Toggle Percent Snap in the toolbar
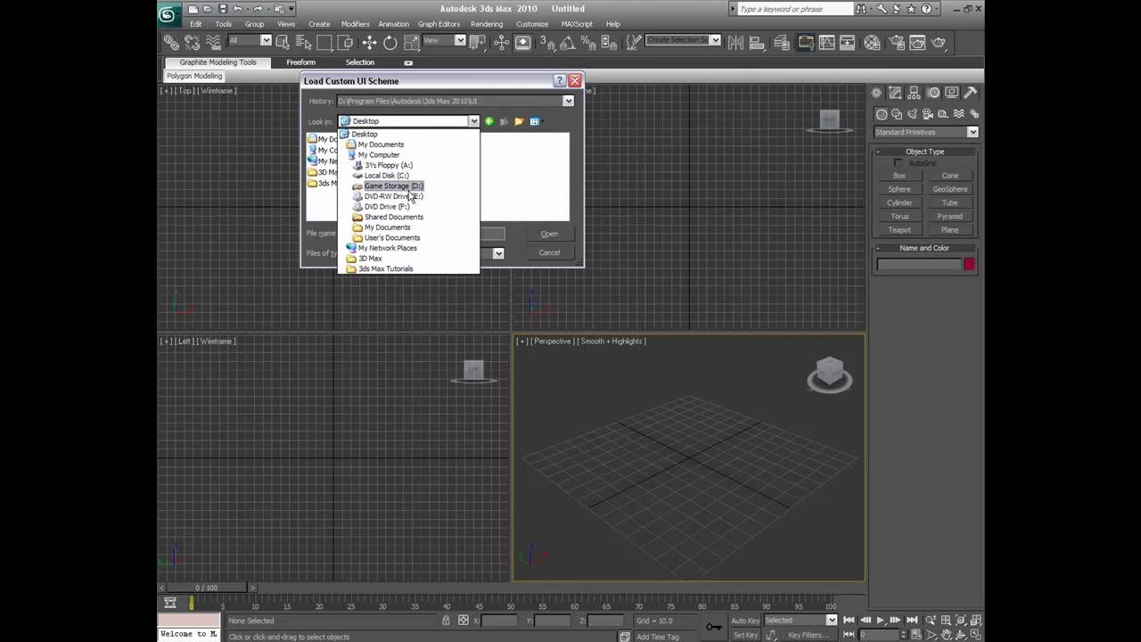 pyautogui.click(x=588, y=42)
